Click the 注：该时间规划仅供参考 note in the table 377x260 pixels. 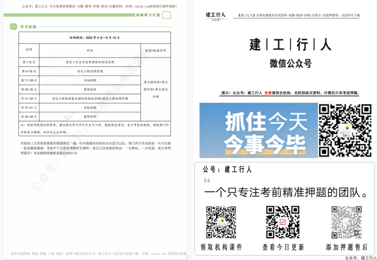point(94,128)
